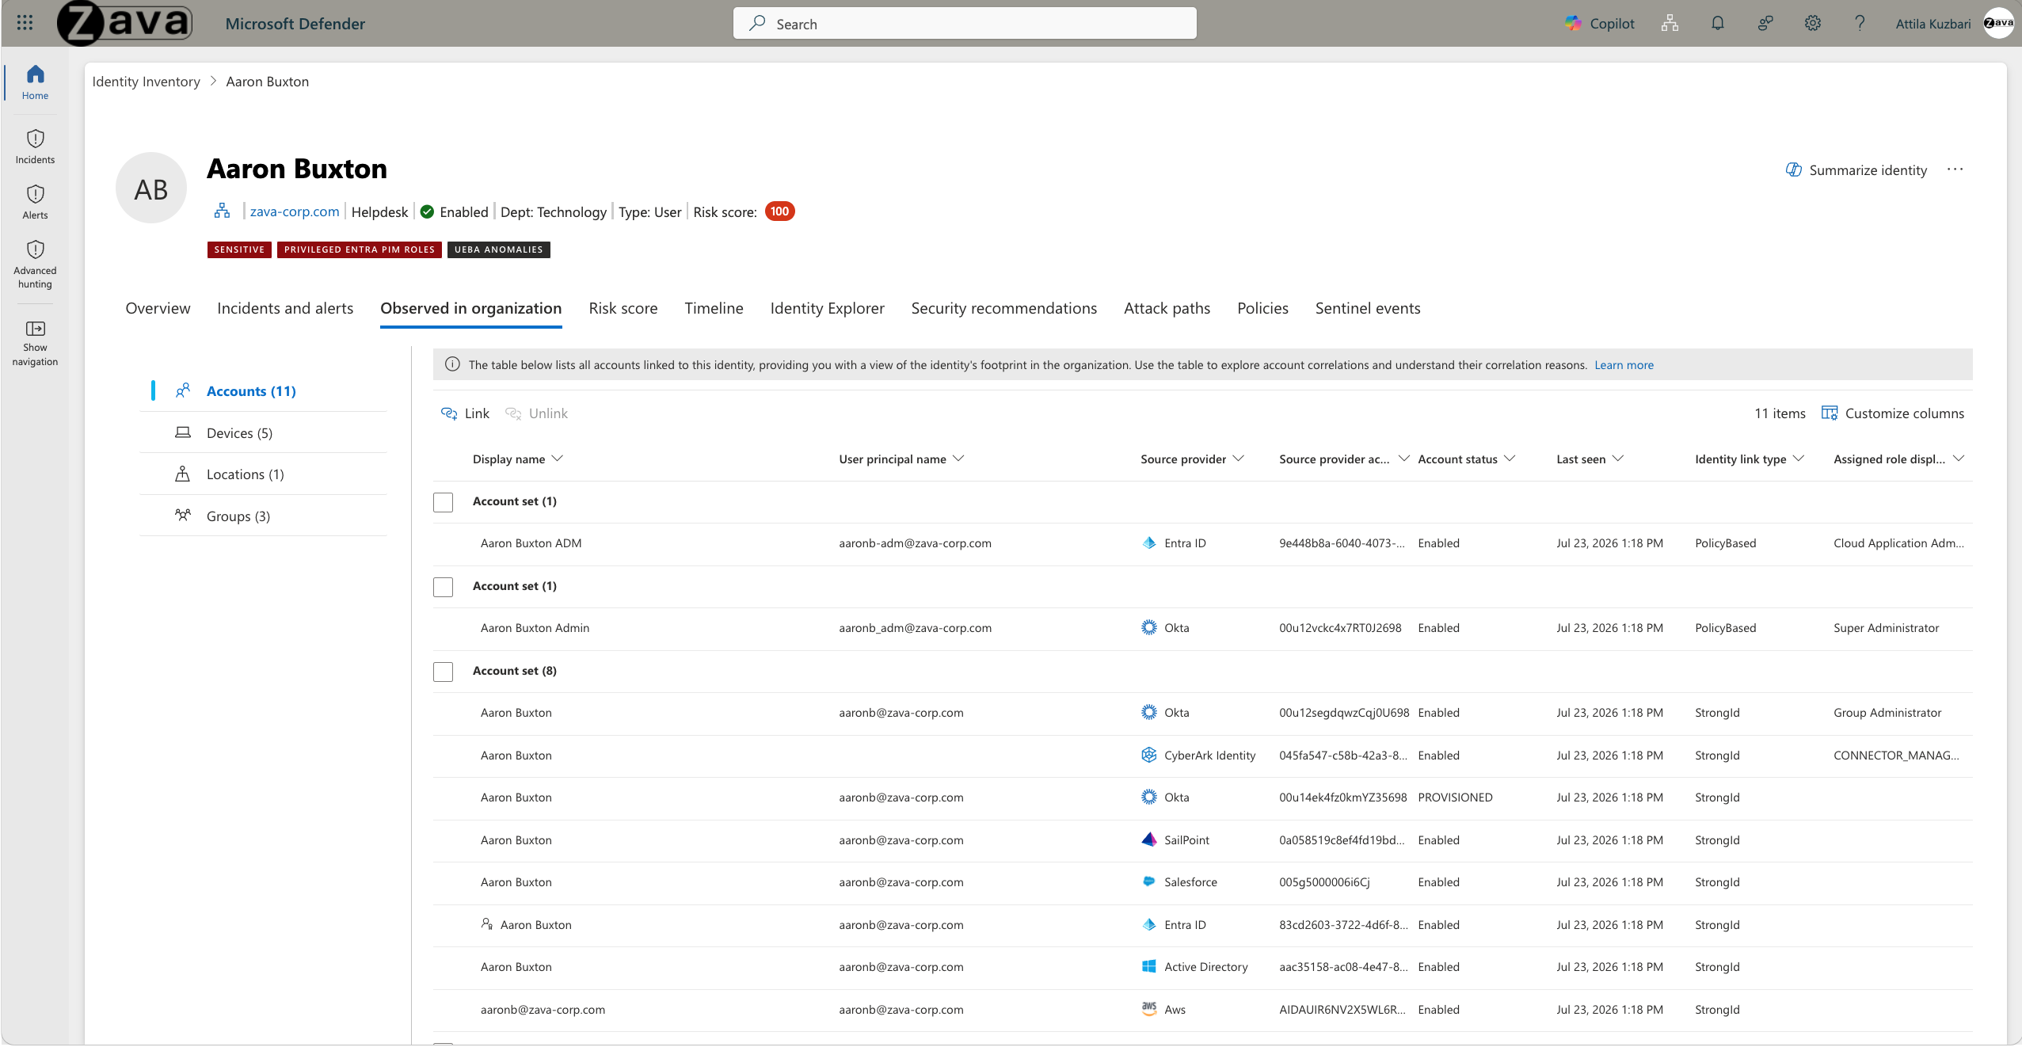2022x1047 pixels.
Task: Open the Risk score tab
Action: 623,308
